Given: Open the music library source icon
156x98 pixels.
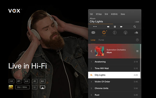Looking at the screenshot, I should pos(93,32).
